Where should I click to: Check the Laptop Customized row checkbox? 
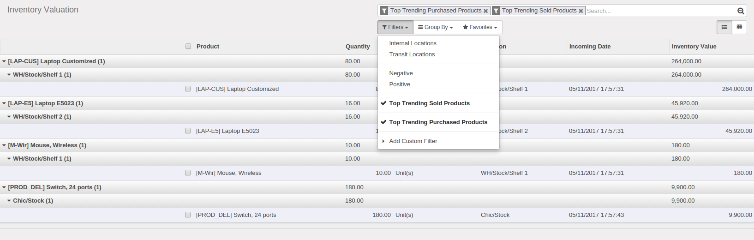(x=188, y=89)
